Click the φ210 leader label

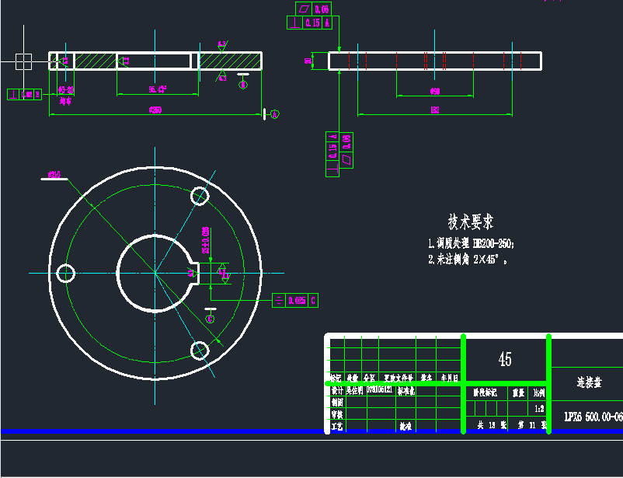click(x=54, y=175)
